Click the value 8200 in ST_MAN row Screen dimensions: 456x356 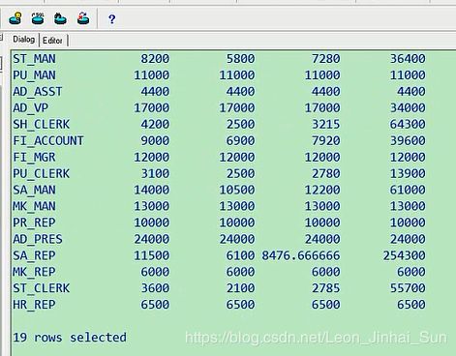[x=155, y=59]
